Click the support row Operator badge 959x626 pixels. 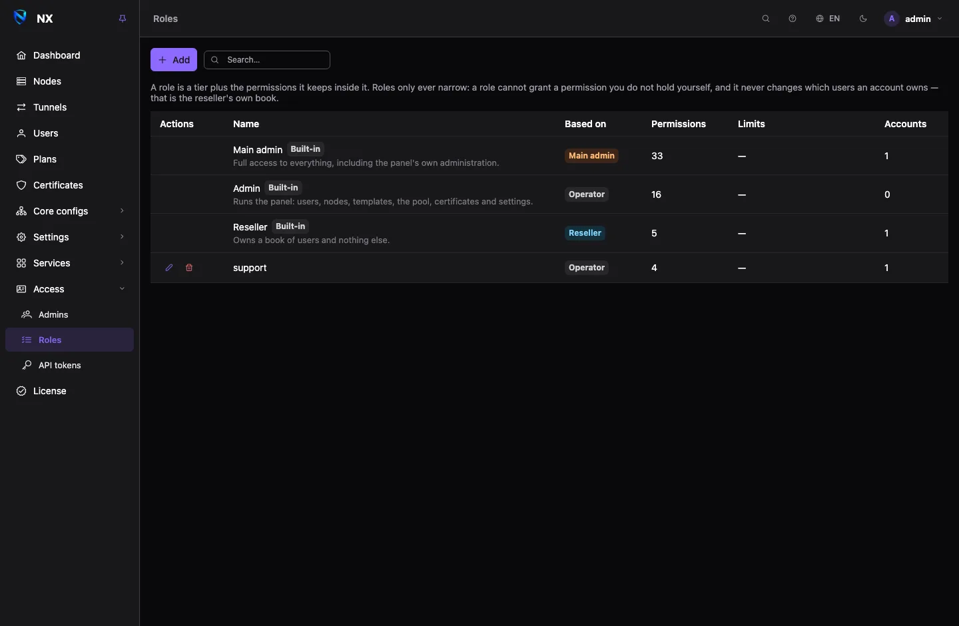pos(587,268)
